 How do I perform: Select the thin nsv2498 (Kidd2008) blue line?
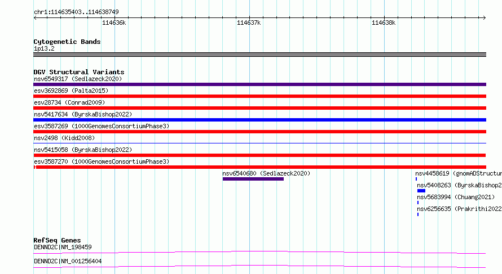pos(259,143)
